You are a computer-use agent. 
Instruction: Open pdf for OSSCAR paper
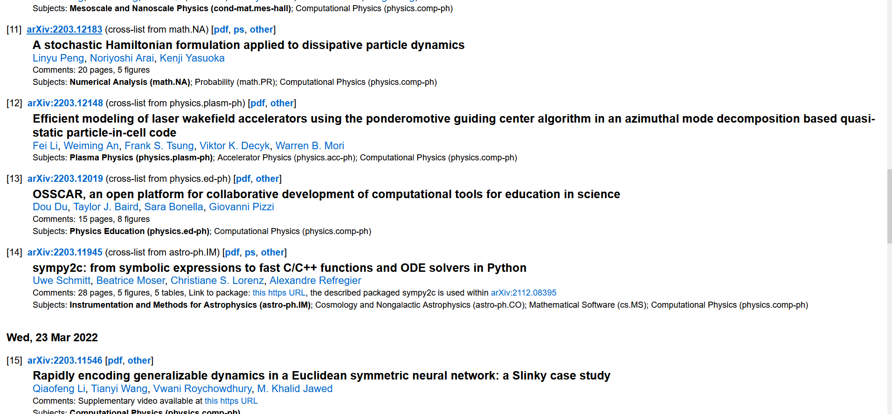pos(243,179)
